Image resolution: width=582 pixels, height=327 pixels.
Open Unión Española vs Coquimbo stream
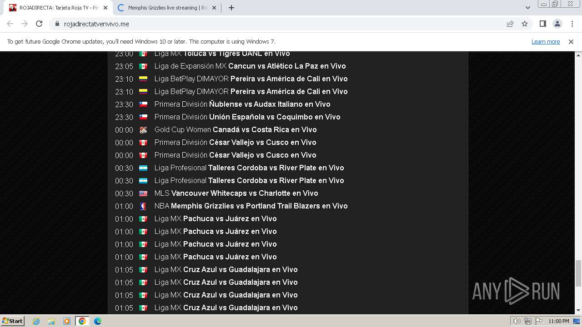pos(275,117)
